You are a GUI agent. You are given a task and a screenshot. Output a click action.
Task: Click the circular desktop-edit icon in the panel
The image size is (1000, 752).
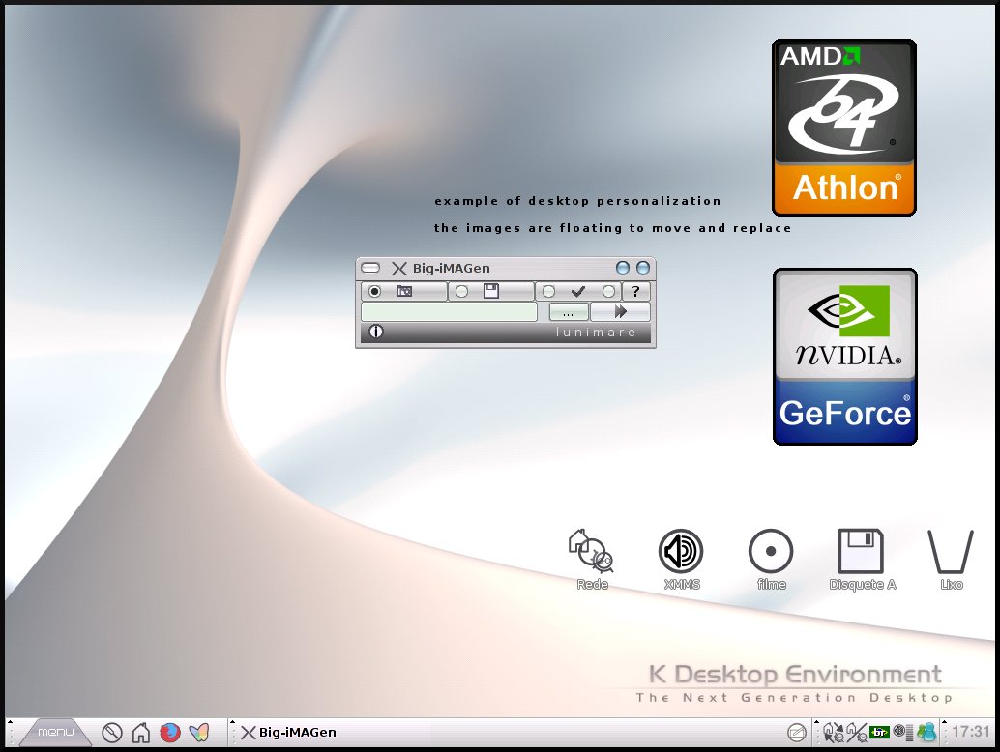coord(797,733)
